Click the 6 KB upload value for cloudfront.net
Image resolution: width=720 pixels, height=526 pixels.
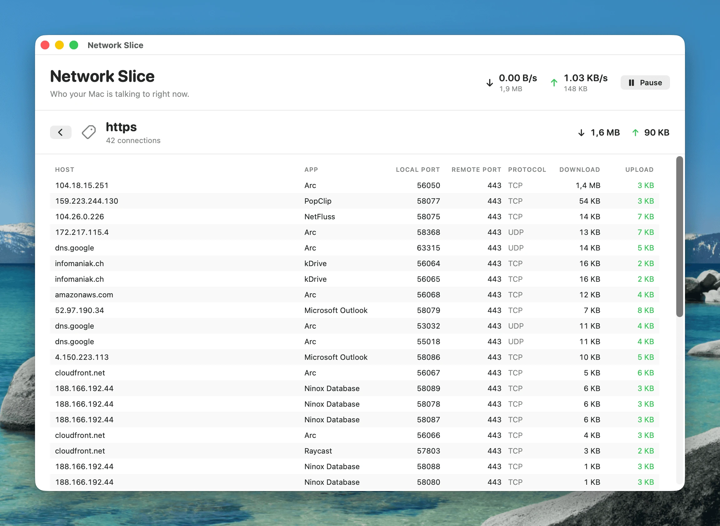[x=645, y=373]
